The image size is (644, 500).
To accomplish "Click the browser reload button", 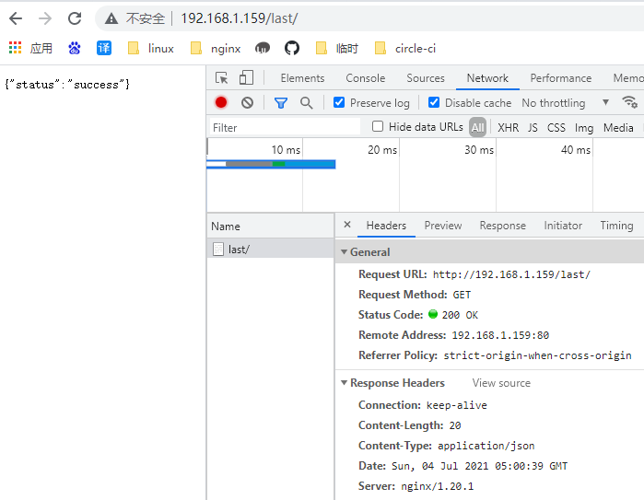I will [x=75, y=18].
